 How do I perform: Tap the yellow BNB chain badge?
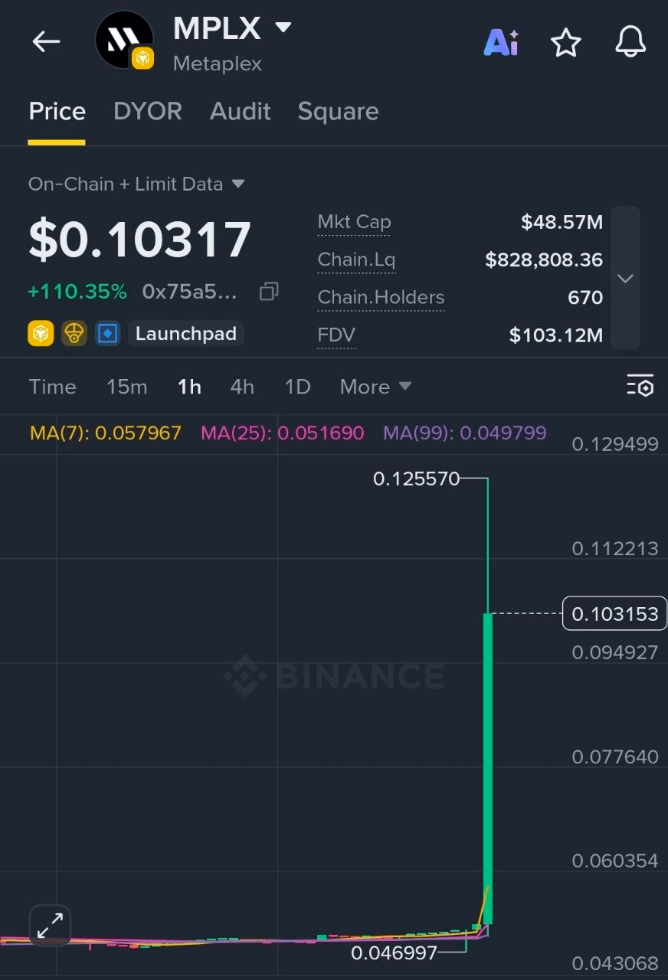(x=41, y=334)
